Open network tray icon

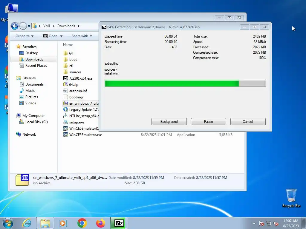pyautogui.click(x=269, y=223)
